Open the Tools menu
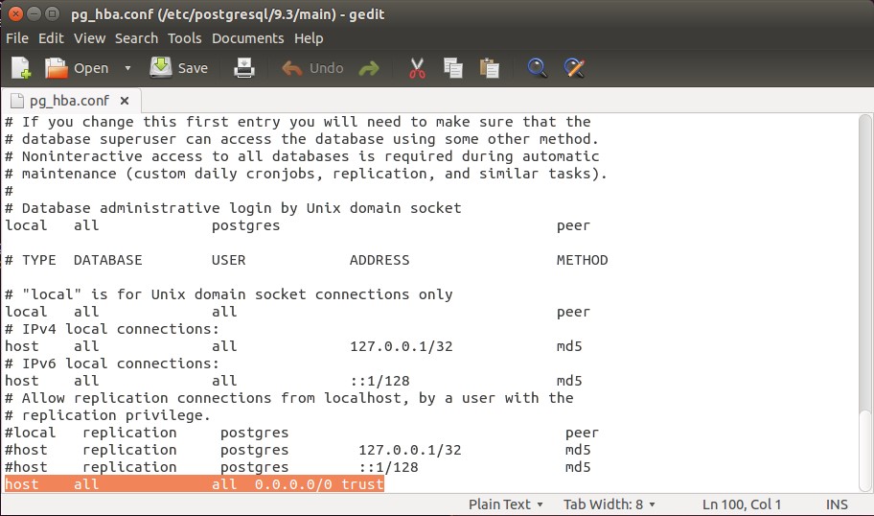This screenshot has width=874, height=516. (185, 38)
